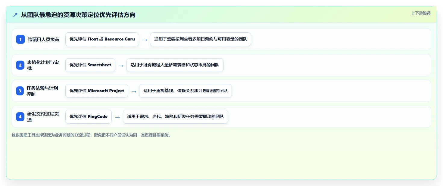Click the 跨项目人员负荷 label
Image resolution: width=443 pixels, height=186 pixels.
click(x=44, y=39)
